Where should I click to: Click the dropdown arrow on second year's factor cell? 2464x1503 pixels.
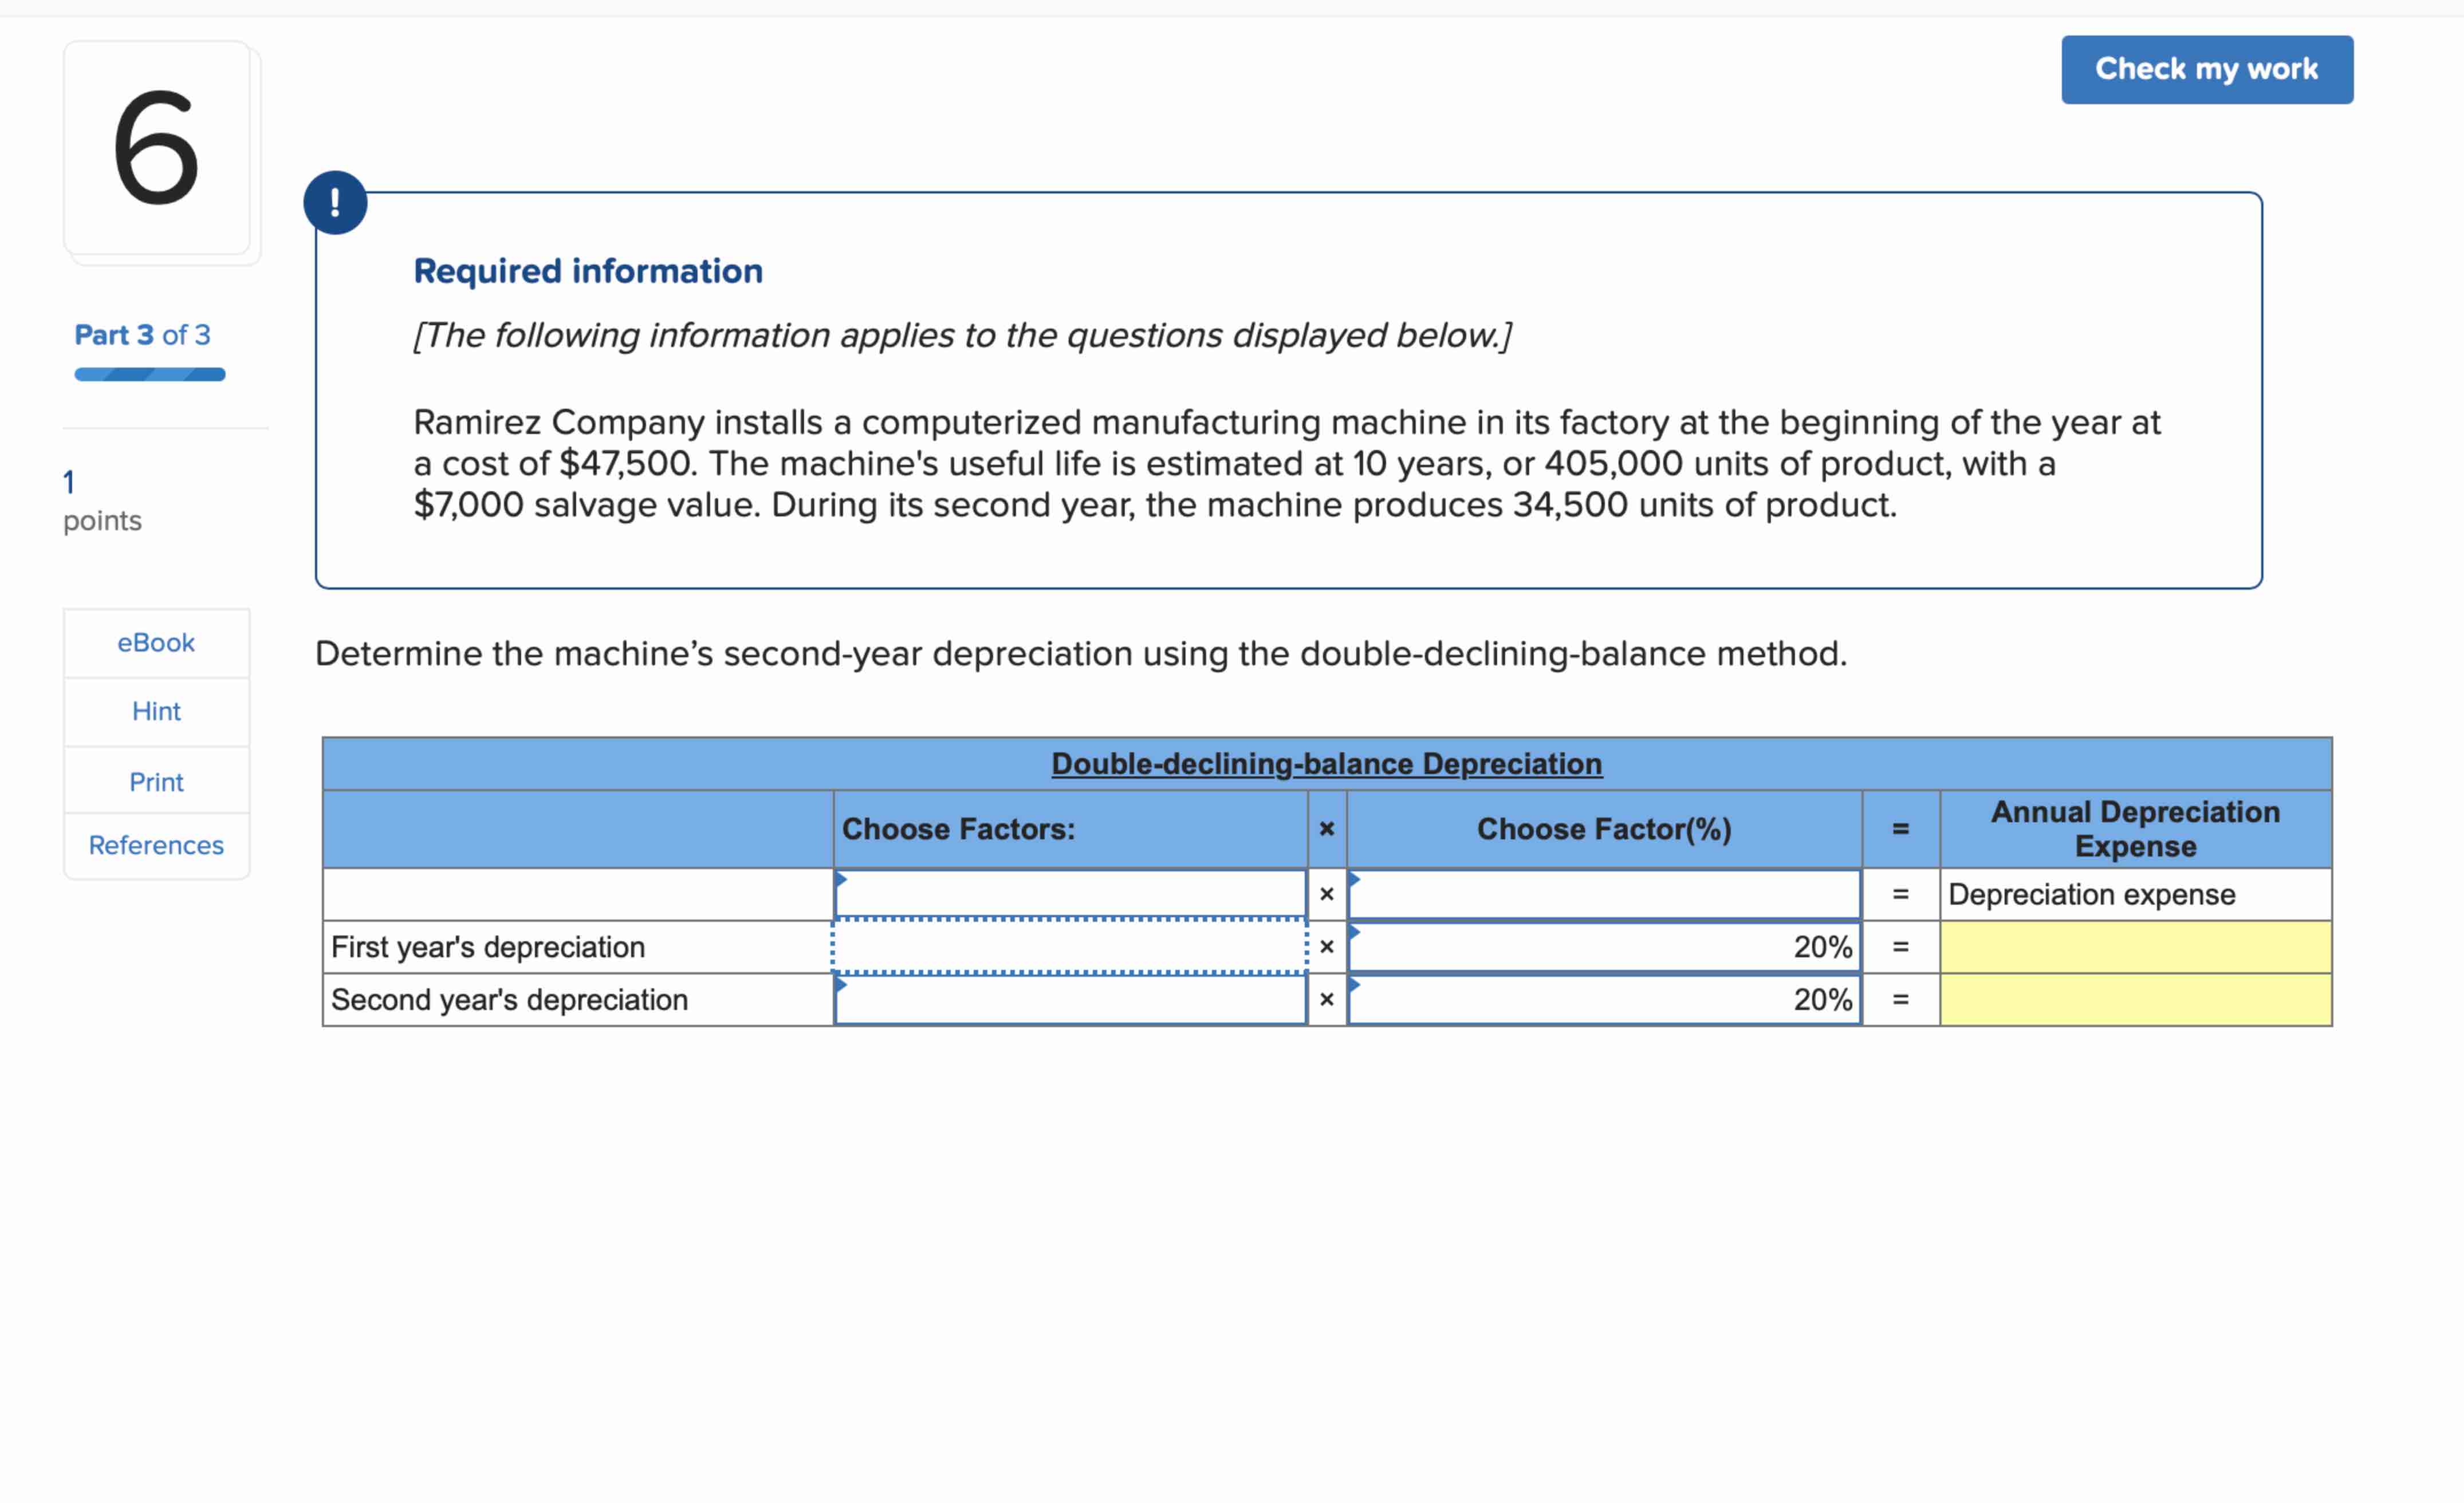click(x=841, y=985)
